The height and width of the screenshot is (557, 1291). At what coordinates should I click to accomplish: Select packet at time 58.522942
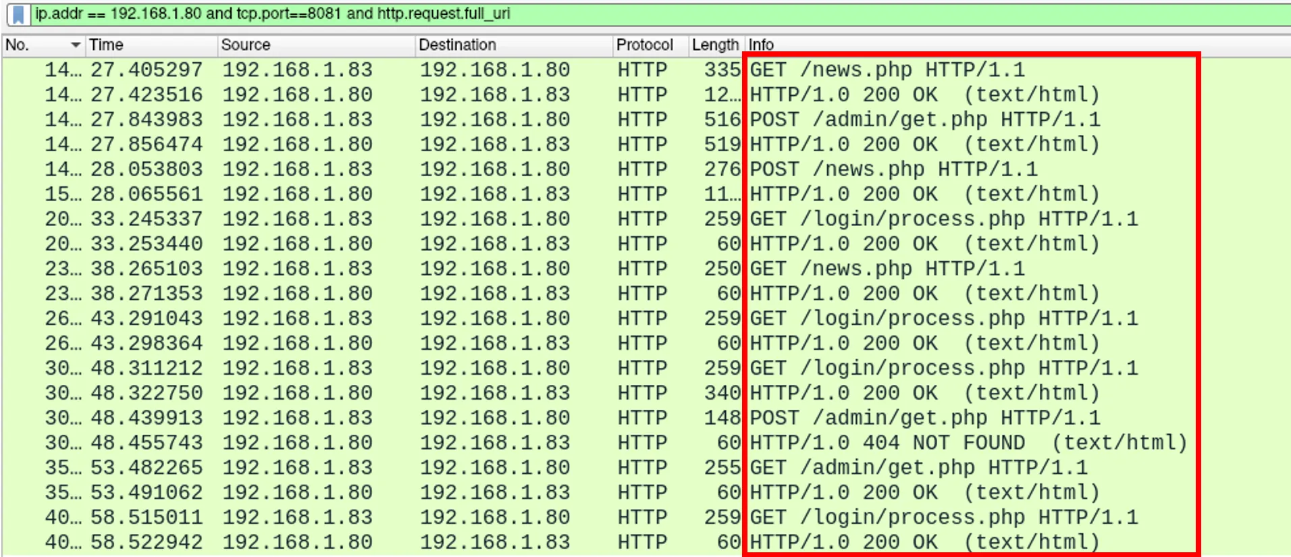pyautogui.click(x=645, y=543)
